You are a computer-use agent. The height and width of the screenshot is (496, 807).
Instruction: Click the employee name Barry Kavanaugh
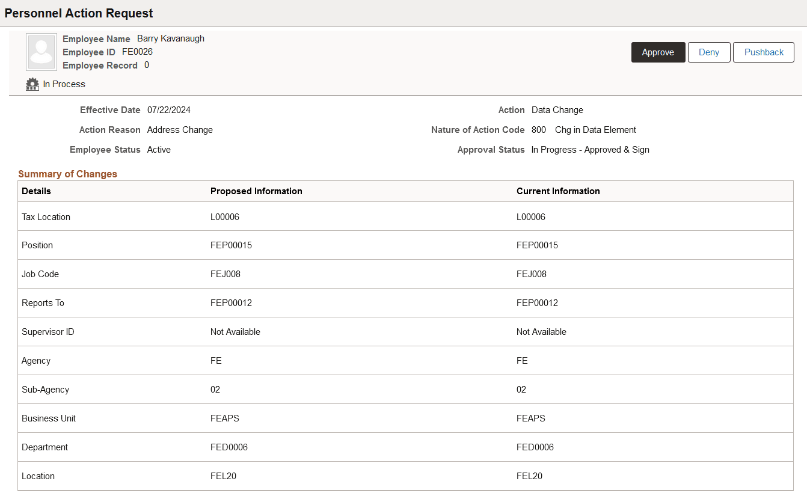coord(171,38)
